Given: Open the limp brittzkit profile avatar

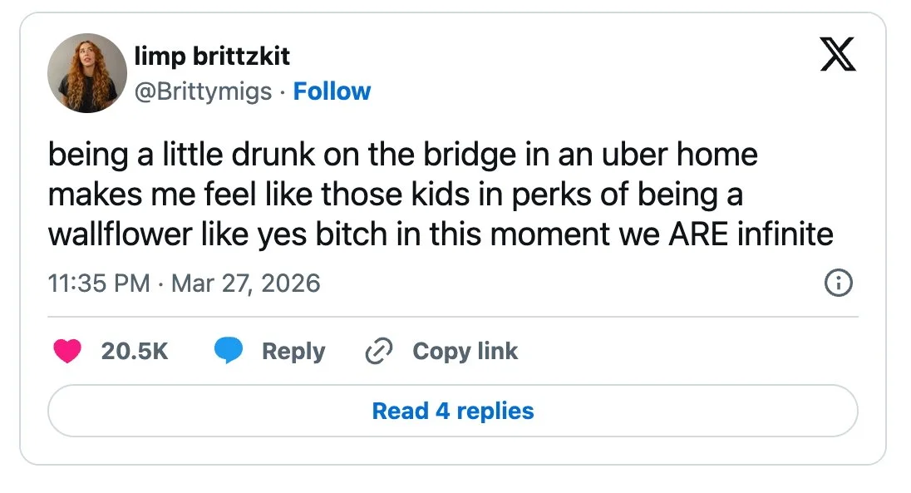Looking at the screenshot, I should (87, 73).
